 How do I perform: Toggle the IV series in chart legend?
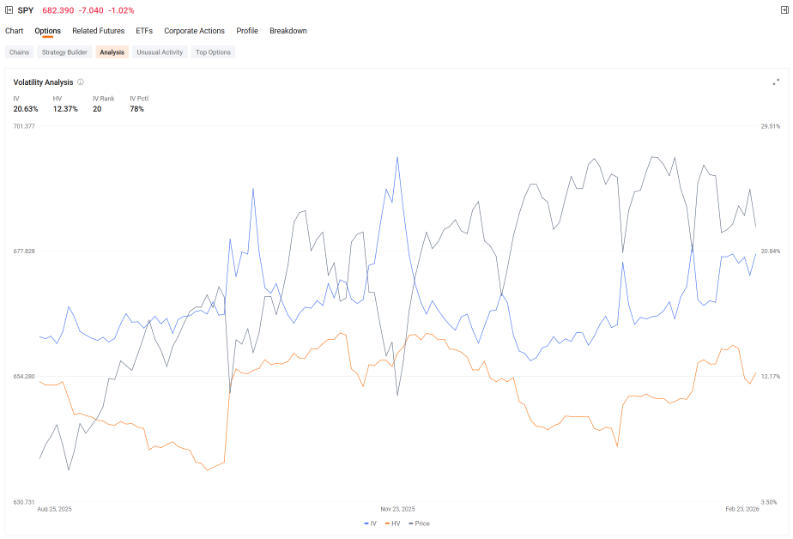[x=370, y=524]
